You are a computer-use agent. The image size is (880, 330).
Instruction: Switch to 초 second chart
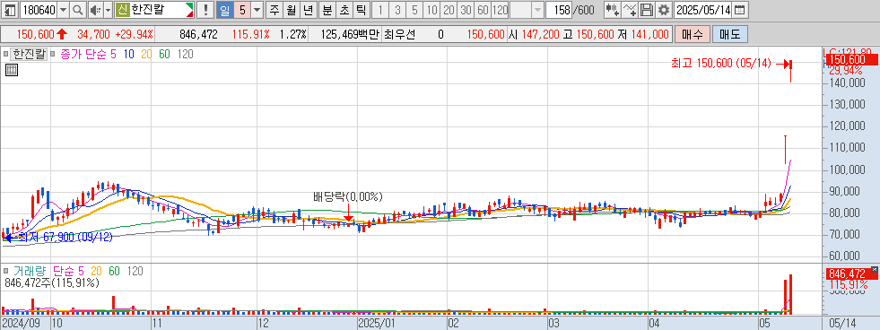point(344,10)
